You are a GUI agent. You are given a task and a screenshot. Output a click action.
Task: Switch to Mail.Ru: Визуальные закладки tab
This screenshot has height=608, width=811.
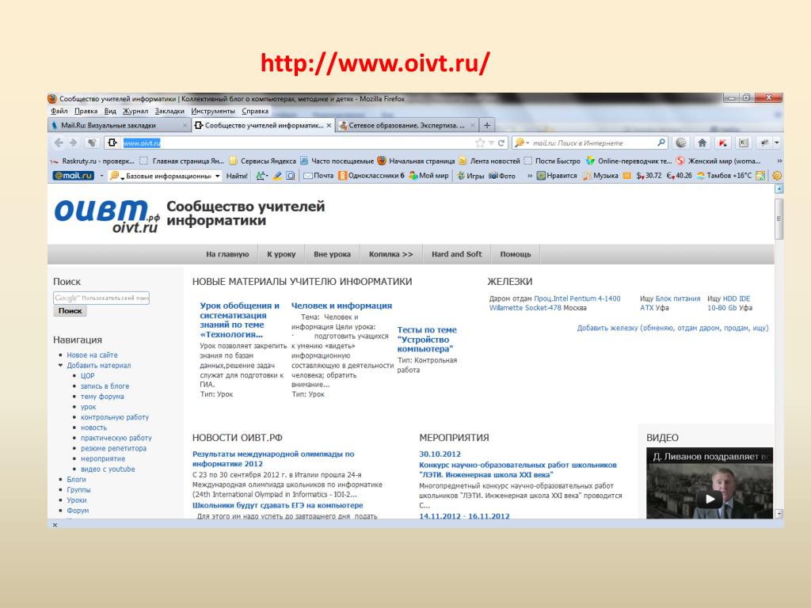coord(119,125)
